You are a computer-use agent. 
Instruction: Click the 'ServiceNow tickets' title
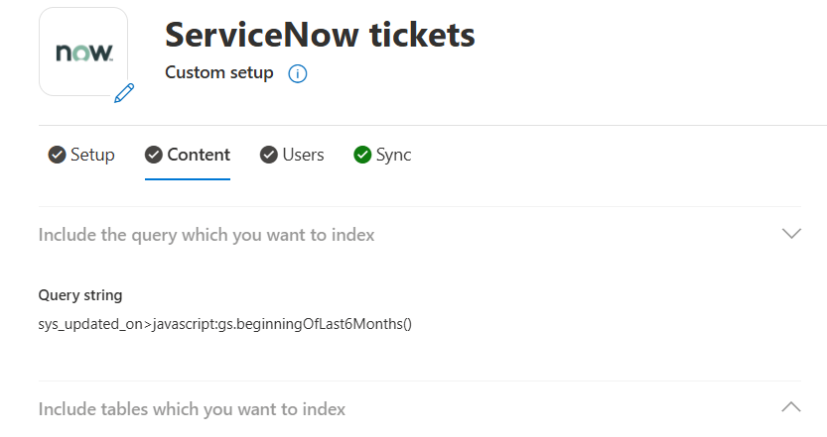click(x=320, y=35)
